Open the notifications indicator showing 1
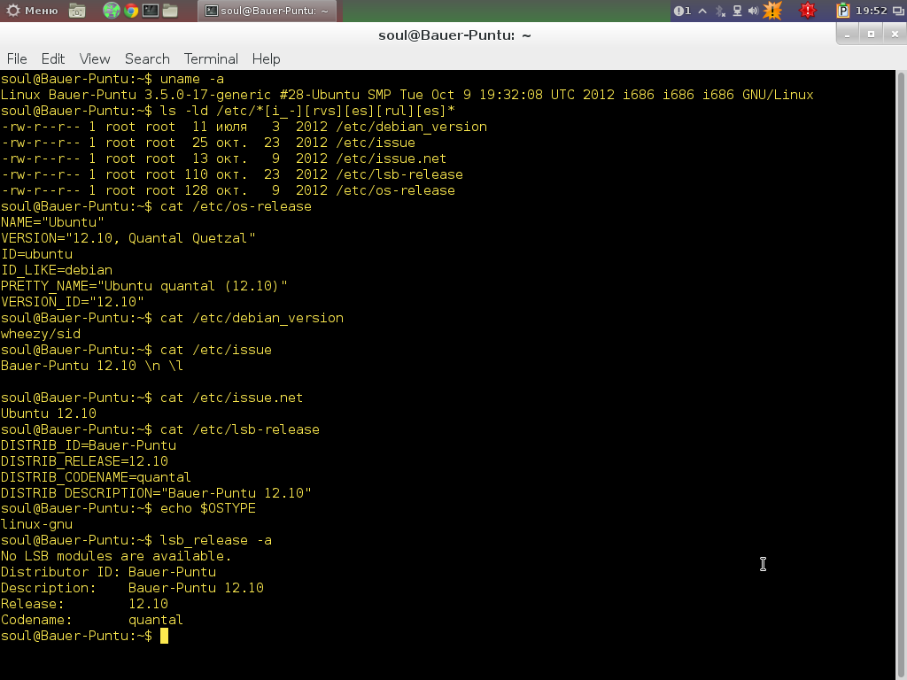907x680 pixels. (x=682, y=11)
